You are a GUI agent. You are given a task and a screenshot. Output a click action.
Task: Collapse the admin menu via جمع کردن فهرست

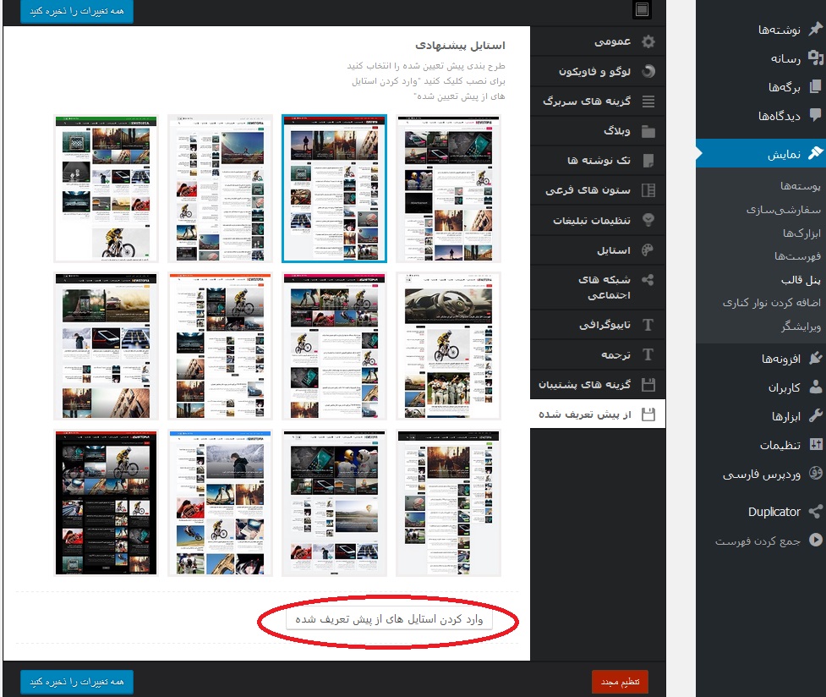(768, 541)
